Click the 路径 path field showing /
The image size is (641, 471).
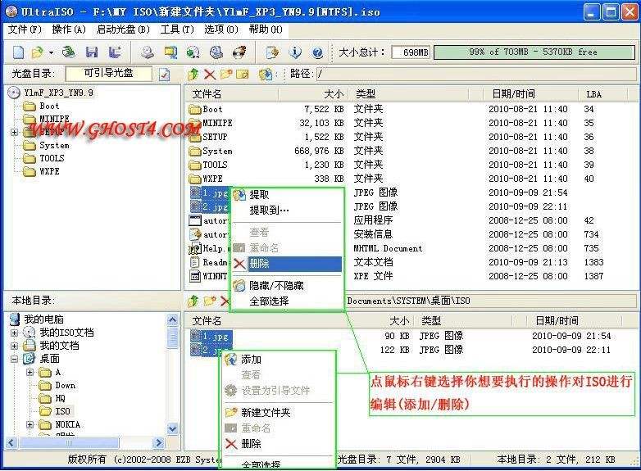[x=476, y=74]
